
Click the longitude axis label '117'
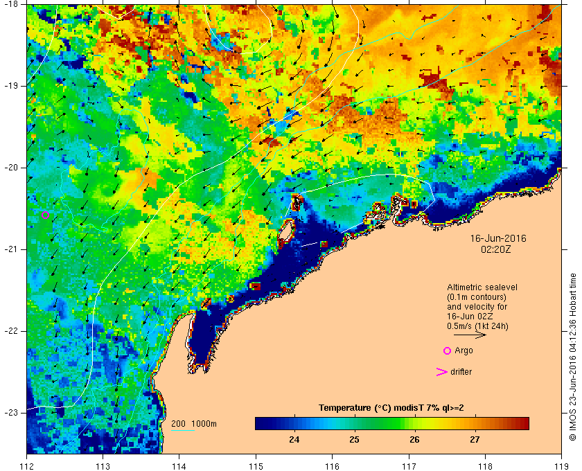pos(409,466)
